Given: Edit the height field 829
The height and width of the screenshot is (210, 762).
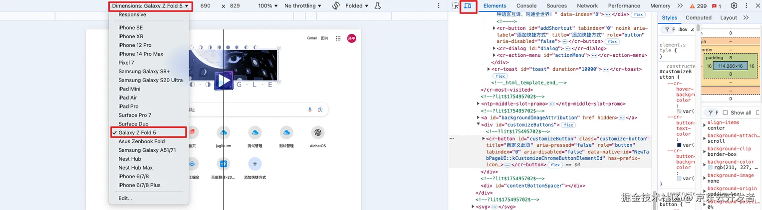Looking at the screenshot, I should pos(235,6).
